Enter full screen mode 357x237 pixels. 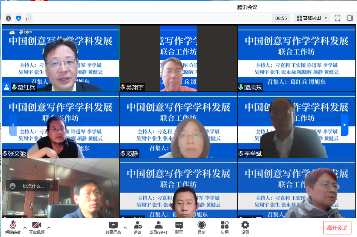337,18
